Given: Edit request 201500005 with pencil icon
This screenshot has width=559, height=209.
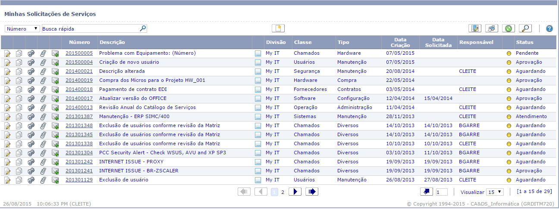Looking at the screenshot, I should [x=7, y=53].
